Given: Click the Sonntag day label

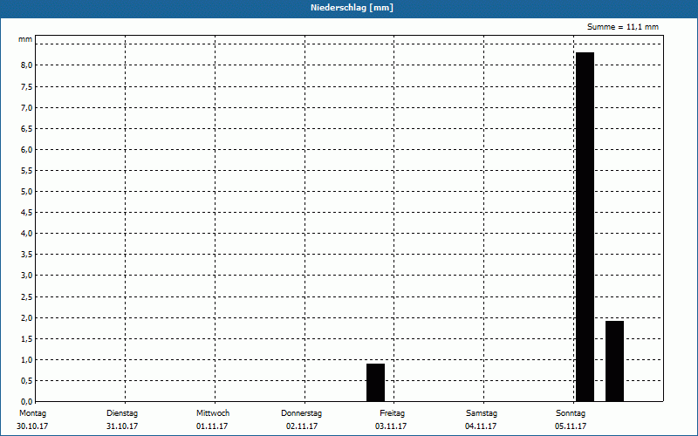Looking at the screenshot, I should click(571, 413).
